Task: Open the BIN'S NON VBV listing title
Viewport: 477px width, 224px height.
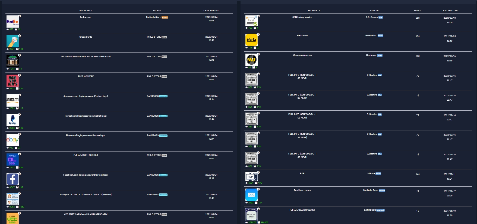Action: click(x=86, y=76)
